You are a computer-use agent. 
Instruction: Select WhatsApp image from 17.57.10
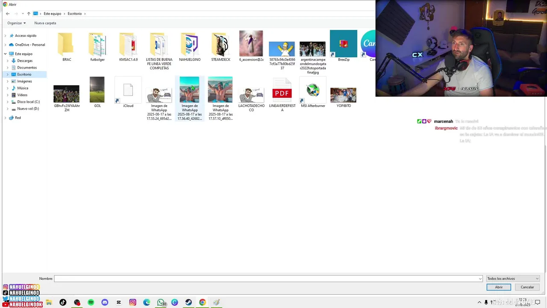coord(221,99)
